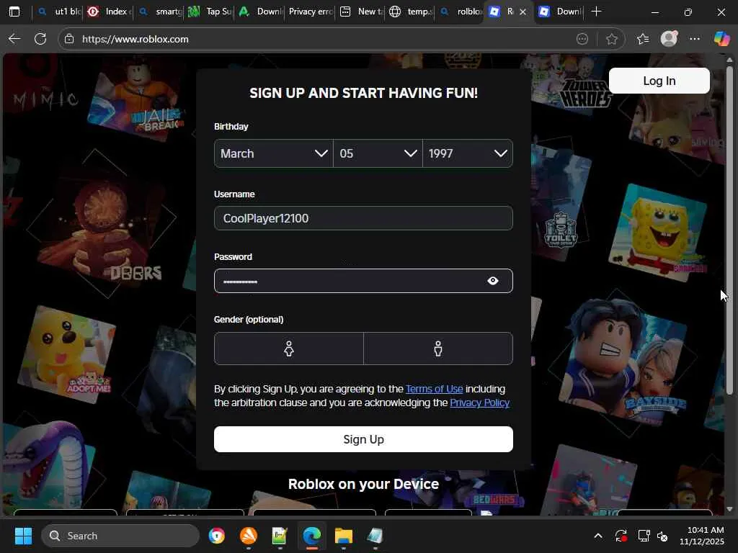Open the birthday year dropdown showing 1997
This screenshot has height=553, width=738.
[467, 153]
